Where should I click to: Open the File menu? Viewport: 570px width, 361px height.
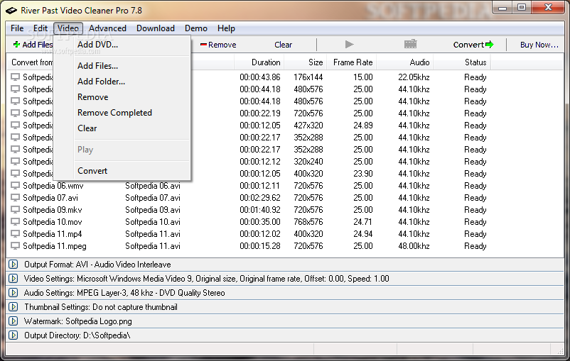17,28
